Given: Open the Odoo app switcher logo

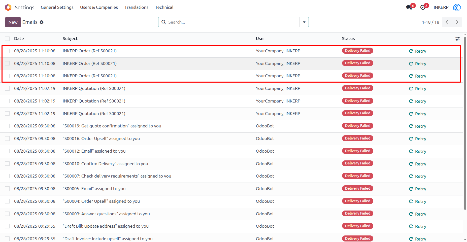Looking at the screenshot, I should 8,7.
